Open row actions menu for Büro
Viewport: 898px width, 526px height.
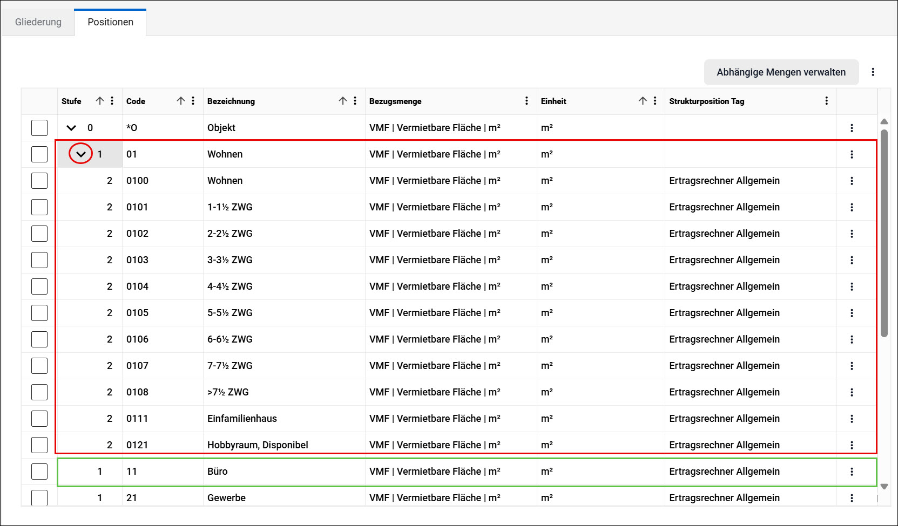[852, 472]
